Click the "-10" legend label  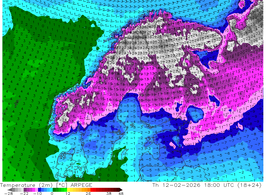click(37, 193)
